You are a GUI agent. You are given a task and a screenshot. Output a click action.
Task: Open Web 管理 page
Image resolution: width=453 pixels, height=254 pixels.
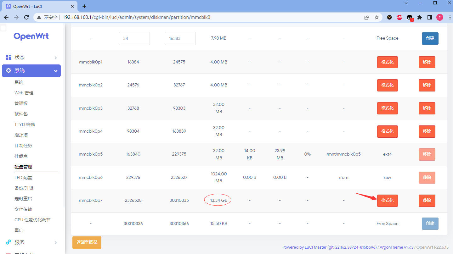point(24,93)
